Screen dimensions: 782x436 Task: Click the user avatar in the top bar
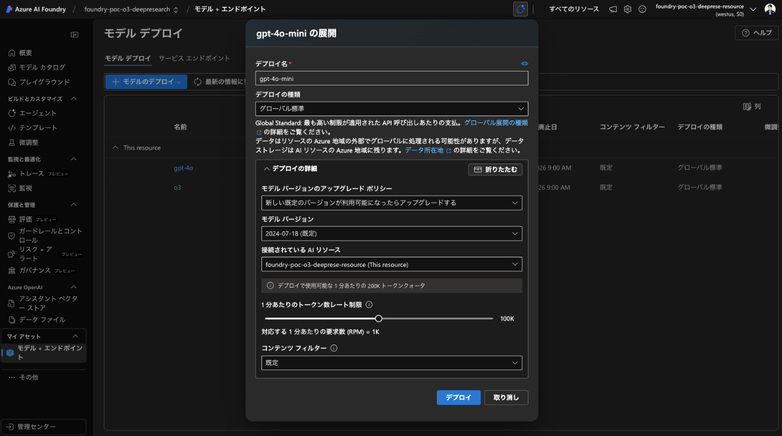click(x=770, y=9)
